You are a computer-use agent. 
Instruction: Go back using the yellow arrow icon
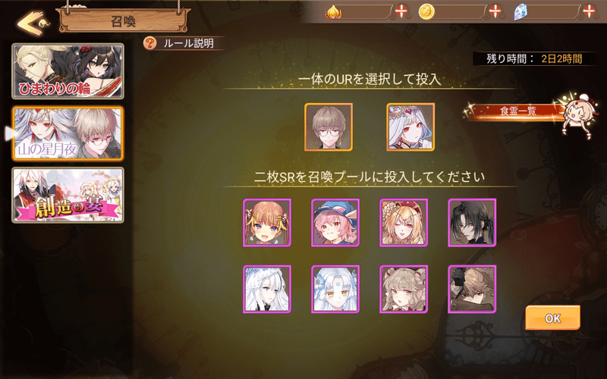33,23
